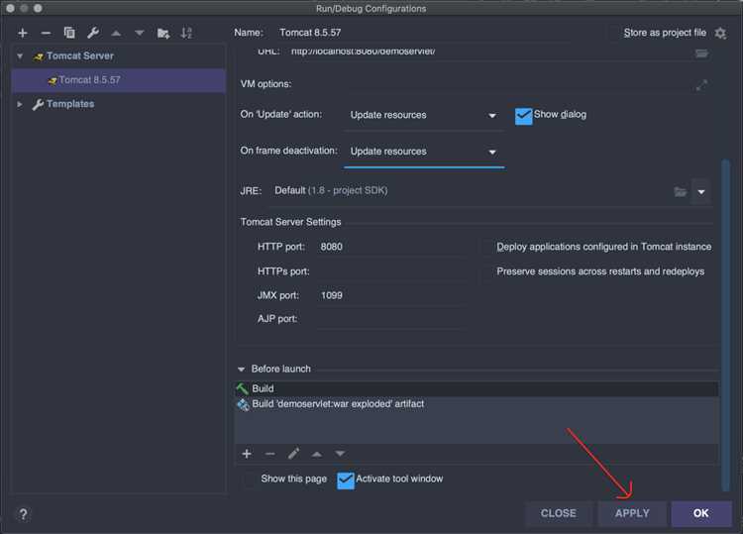Click the JMX port field showing 1099

(390, 295)
